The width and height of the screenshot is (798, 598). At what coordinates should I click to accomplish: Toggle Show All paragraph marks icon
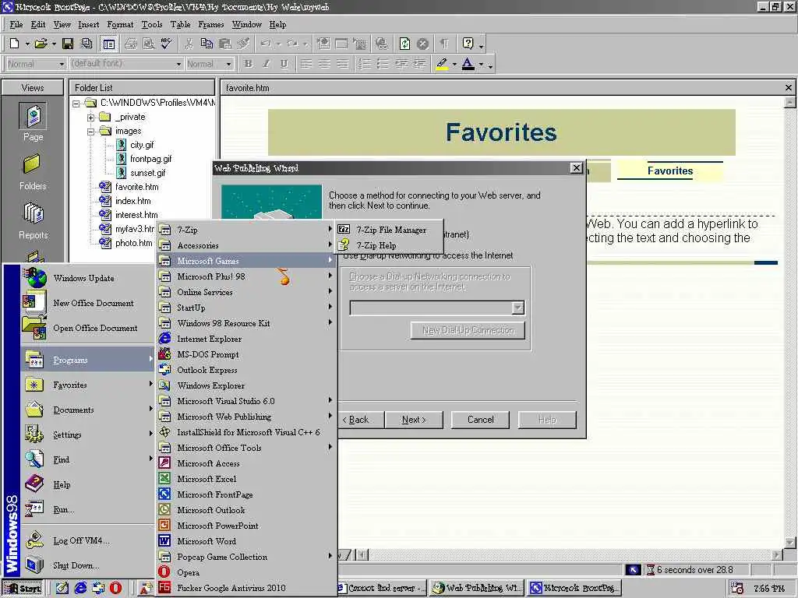click(444, 44)
